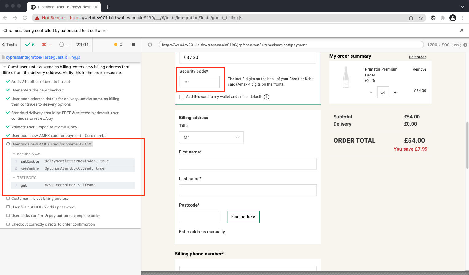Open the guest_billing.js spec file link
This screenshot has height=275, width=469.
pyautogui.click(x=43, y=57)
